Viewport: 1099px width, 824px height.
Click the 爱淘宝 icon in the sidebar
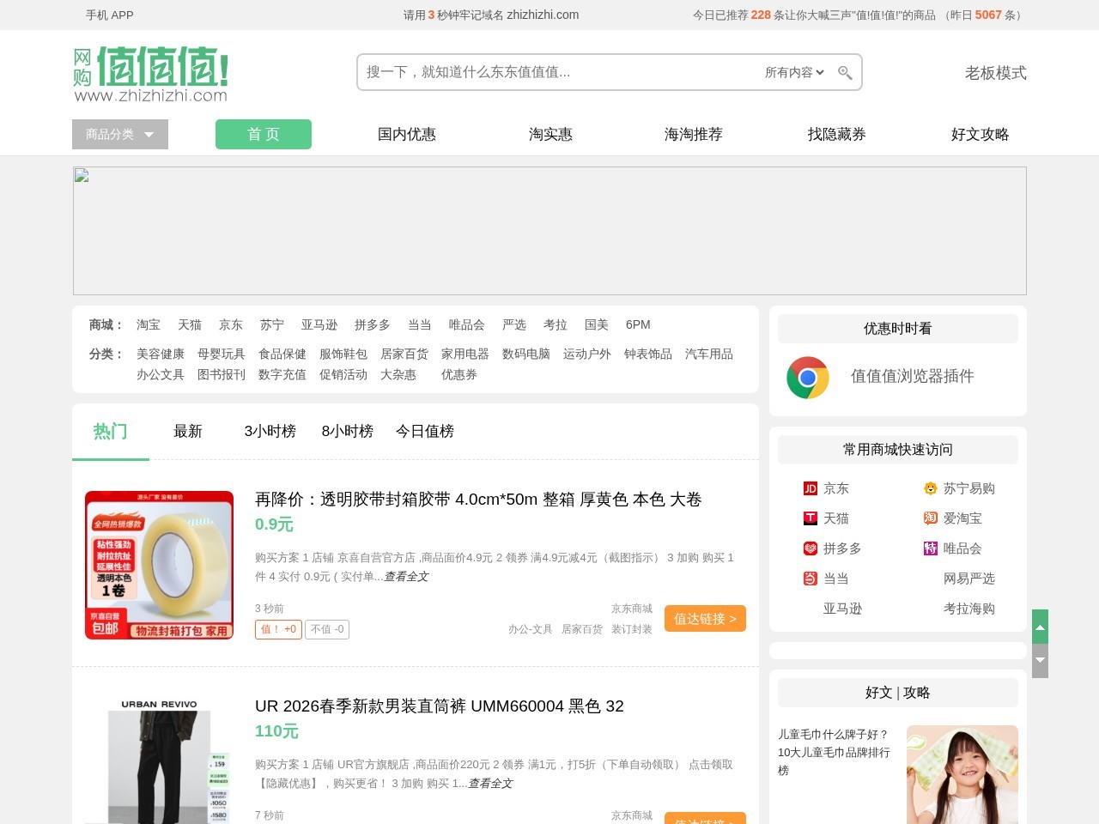[x=931, y=518]
